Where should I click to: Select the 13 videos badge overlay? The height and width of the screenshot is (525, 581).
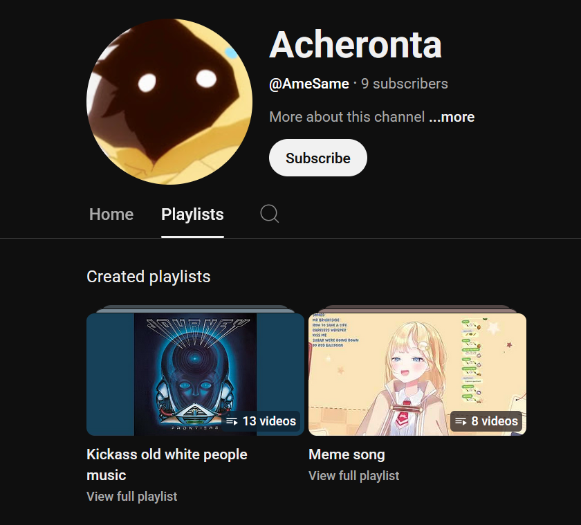coord(261,421)
